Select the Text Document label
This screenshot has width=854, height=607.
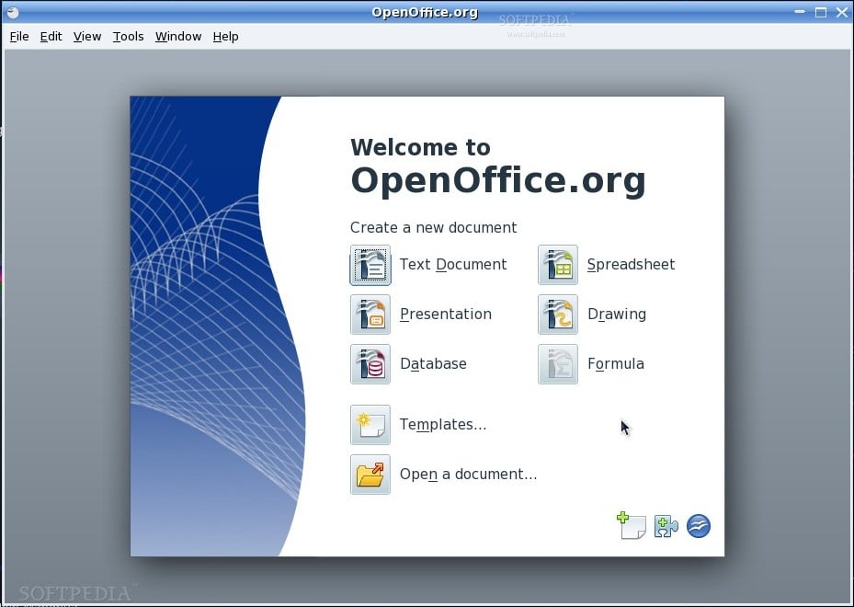(x=453, y=265)
